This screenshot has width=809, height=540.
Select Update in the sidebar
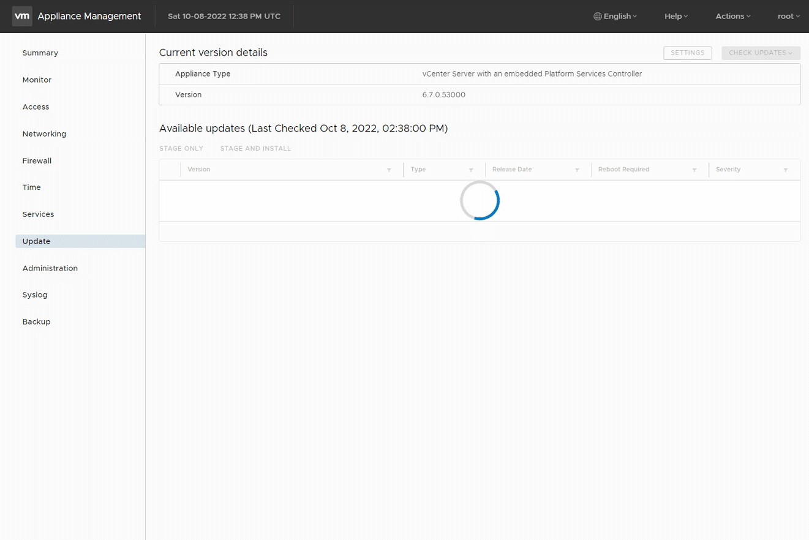80,241
